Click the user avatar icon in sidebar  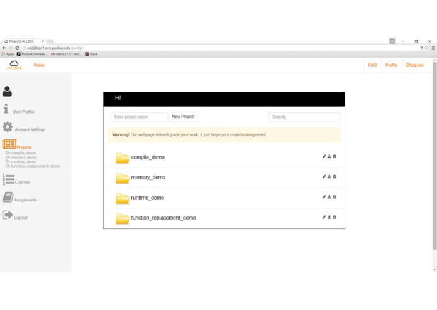point(8,91)
